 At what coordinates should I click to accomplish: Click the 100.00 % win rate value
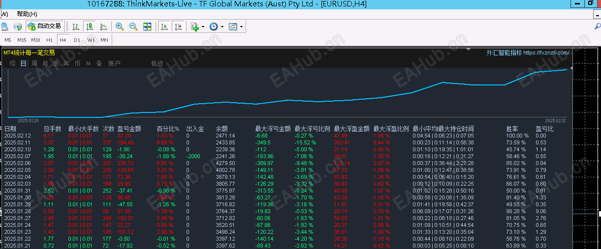[517, 136]
